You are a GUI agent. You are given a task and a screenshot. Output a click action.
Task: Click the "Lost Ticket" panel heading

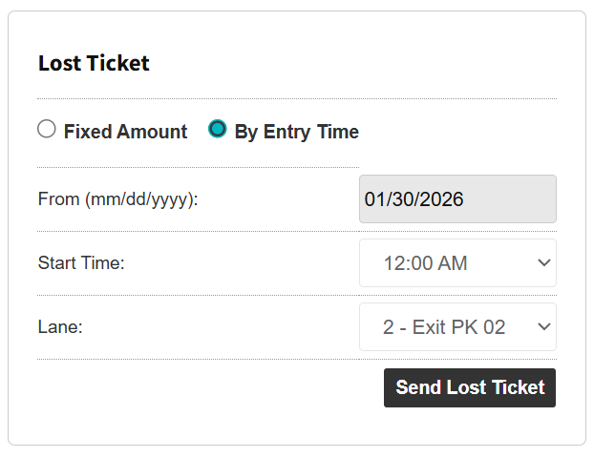click(94, 64)
